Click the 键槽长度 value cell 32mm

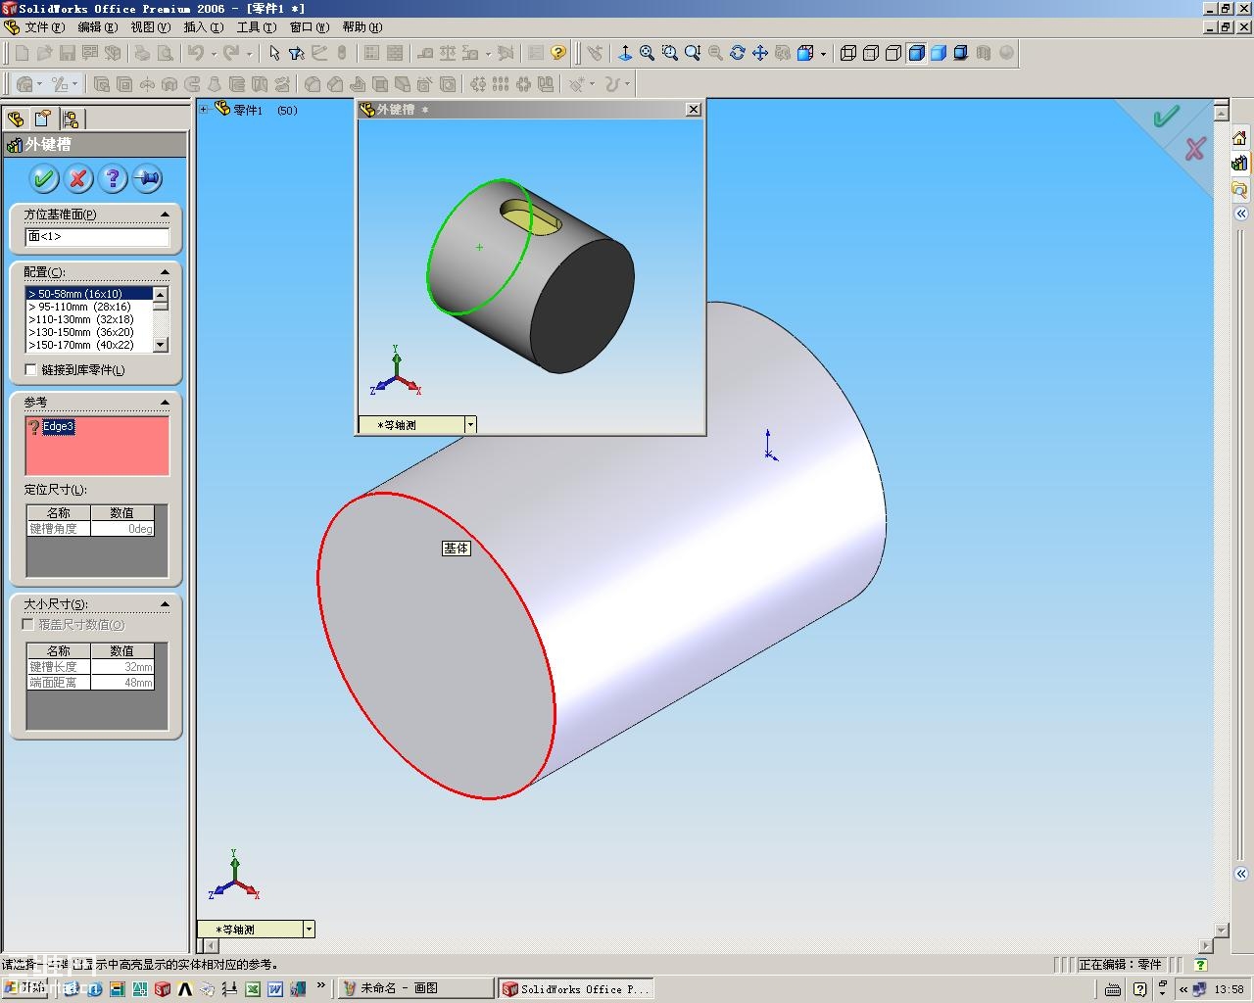(x=122, y=667)
